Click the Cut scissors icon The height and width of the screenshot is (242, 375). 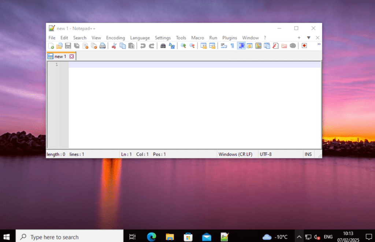pos(114,46)
